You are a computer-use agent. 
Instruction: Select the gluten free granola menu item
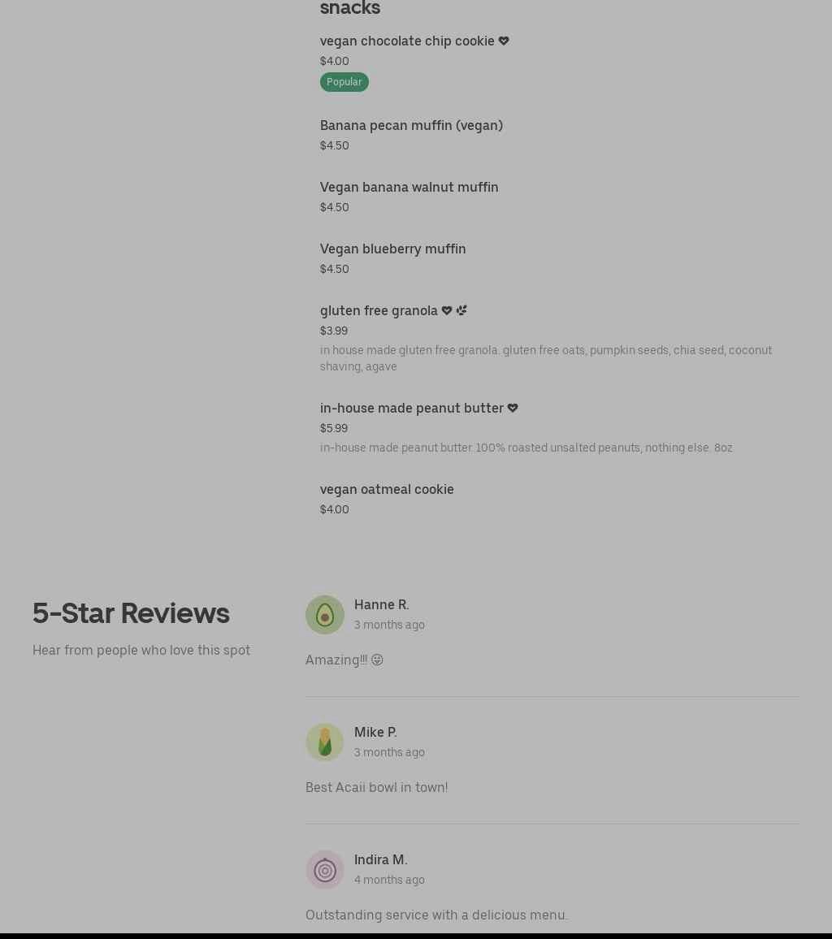(x=379, y=310)
